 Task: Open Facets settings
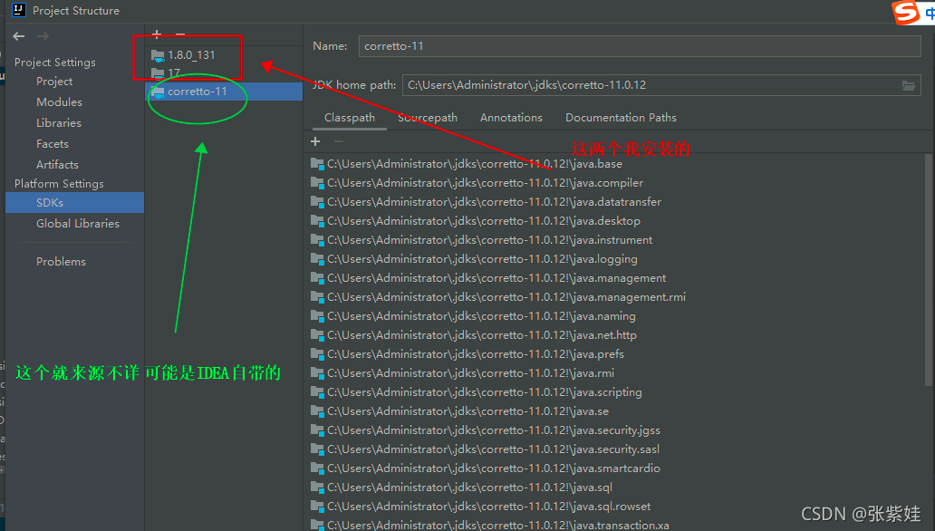pos(53,144)
